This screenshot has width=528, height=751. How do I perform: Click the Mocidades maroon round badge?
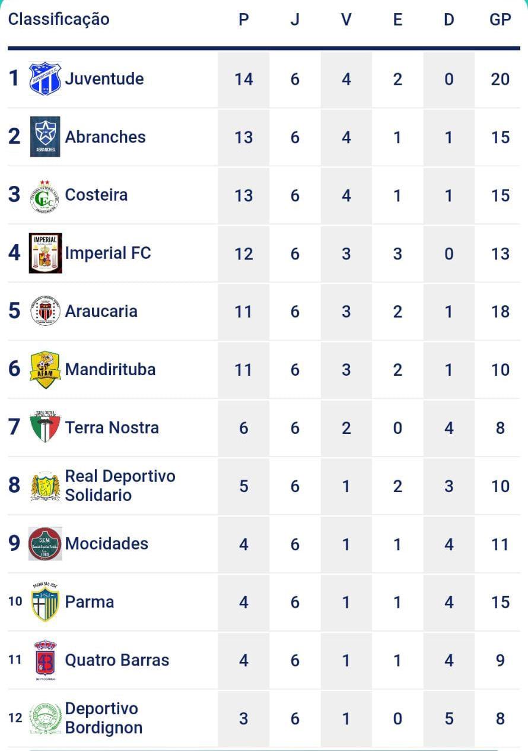[x=45, y=544]
